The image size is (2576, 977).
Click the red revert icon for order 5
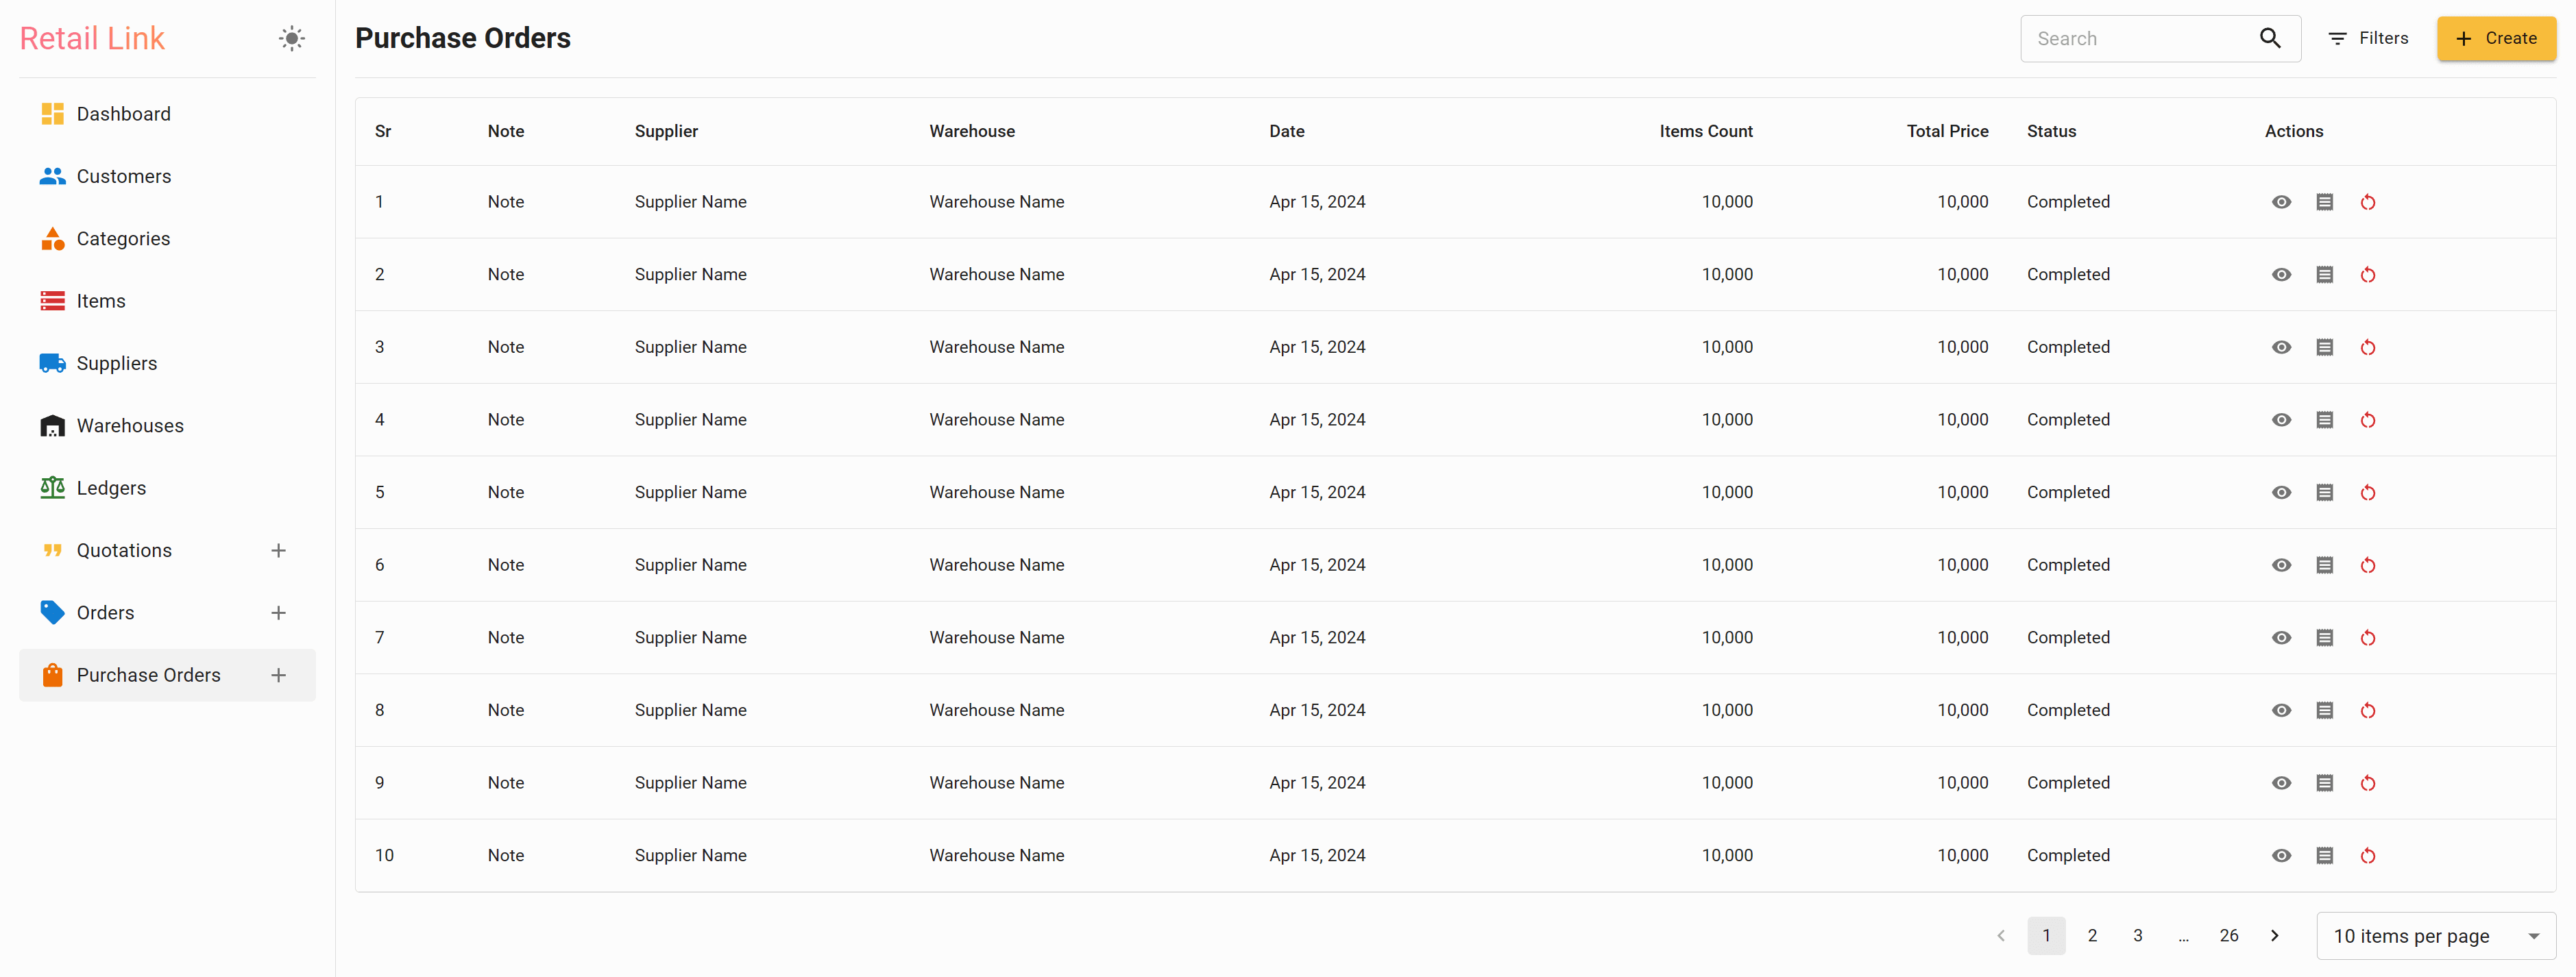pos(2367,493)
